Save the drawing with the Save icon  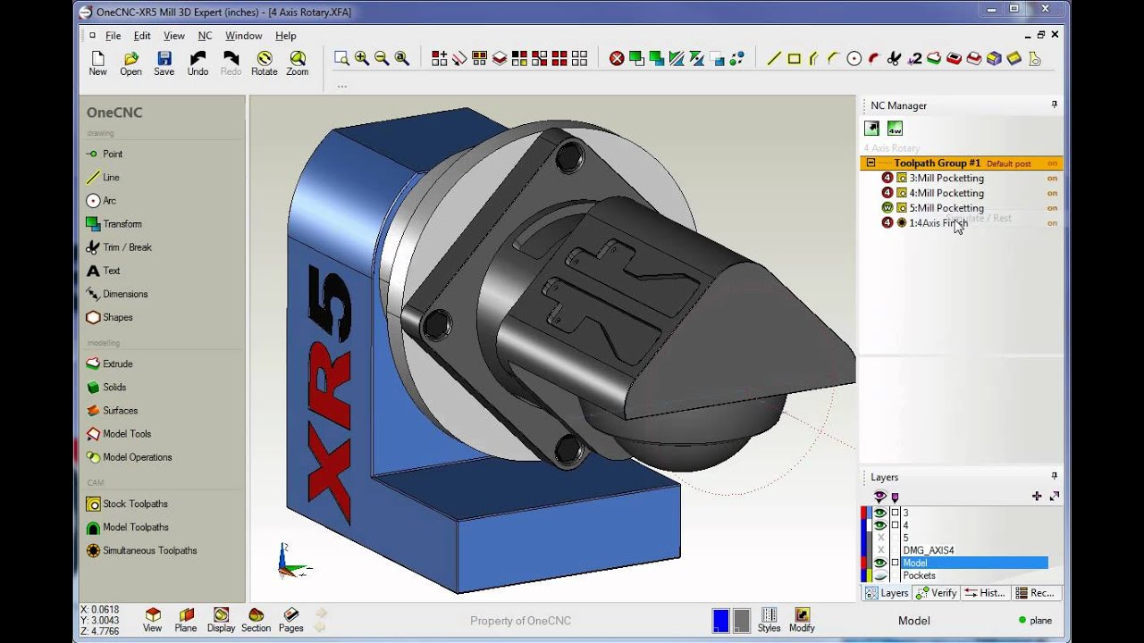pos(164,63)
